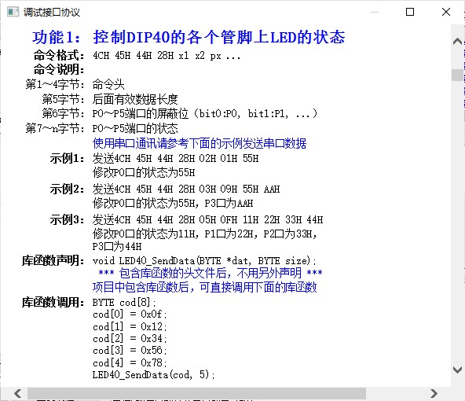The height and width of the screenshot is (401, 465).
Task: Click the line 发送4CH 45H 44H 28H 02H 01H 55H
Action: coord(175,158)
